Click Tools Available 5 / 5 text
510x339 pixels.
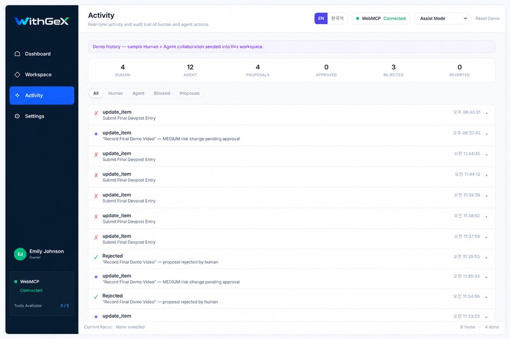pos(42,306)
